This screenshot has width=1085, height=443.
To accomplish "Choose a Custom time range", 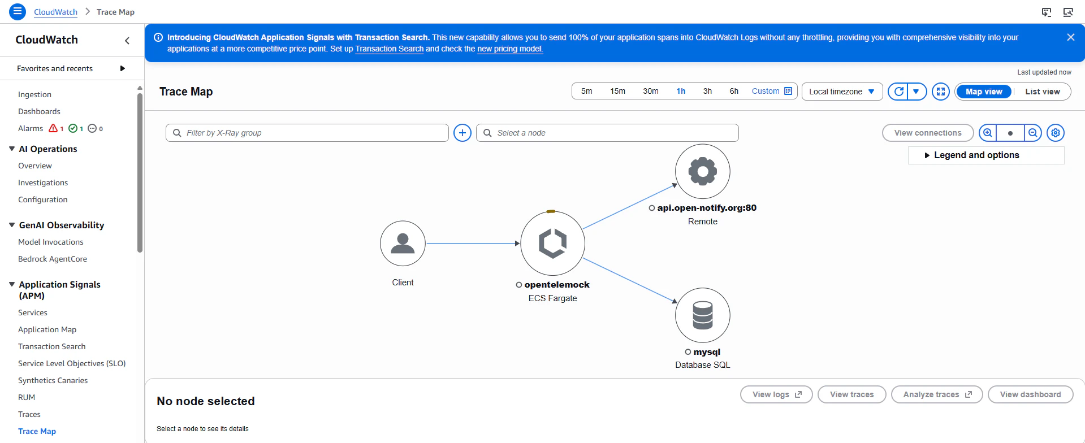I will [x=766, y=91].
